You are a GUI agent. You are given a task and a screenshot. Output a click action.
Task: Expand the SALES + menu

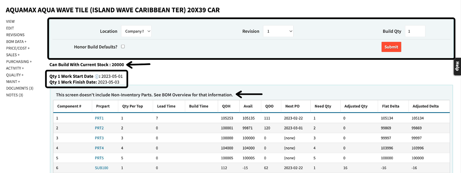(13, 55)
